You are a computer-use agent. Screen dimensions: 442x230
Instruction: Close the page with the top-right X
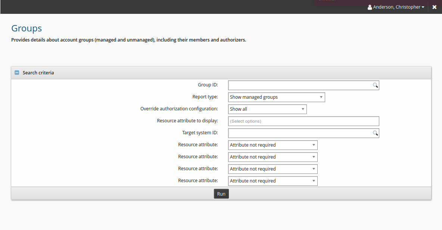point(435,7)
